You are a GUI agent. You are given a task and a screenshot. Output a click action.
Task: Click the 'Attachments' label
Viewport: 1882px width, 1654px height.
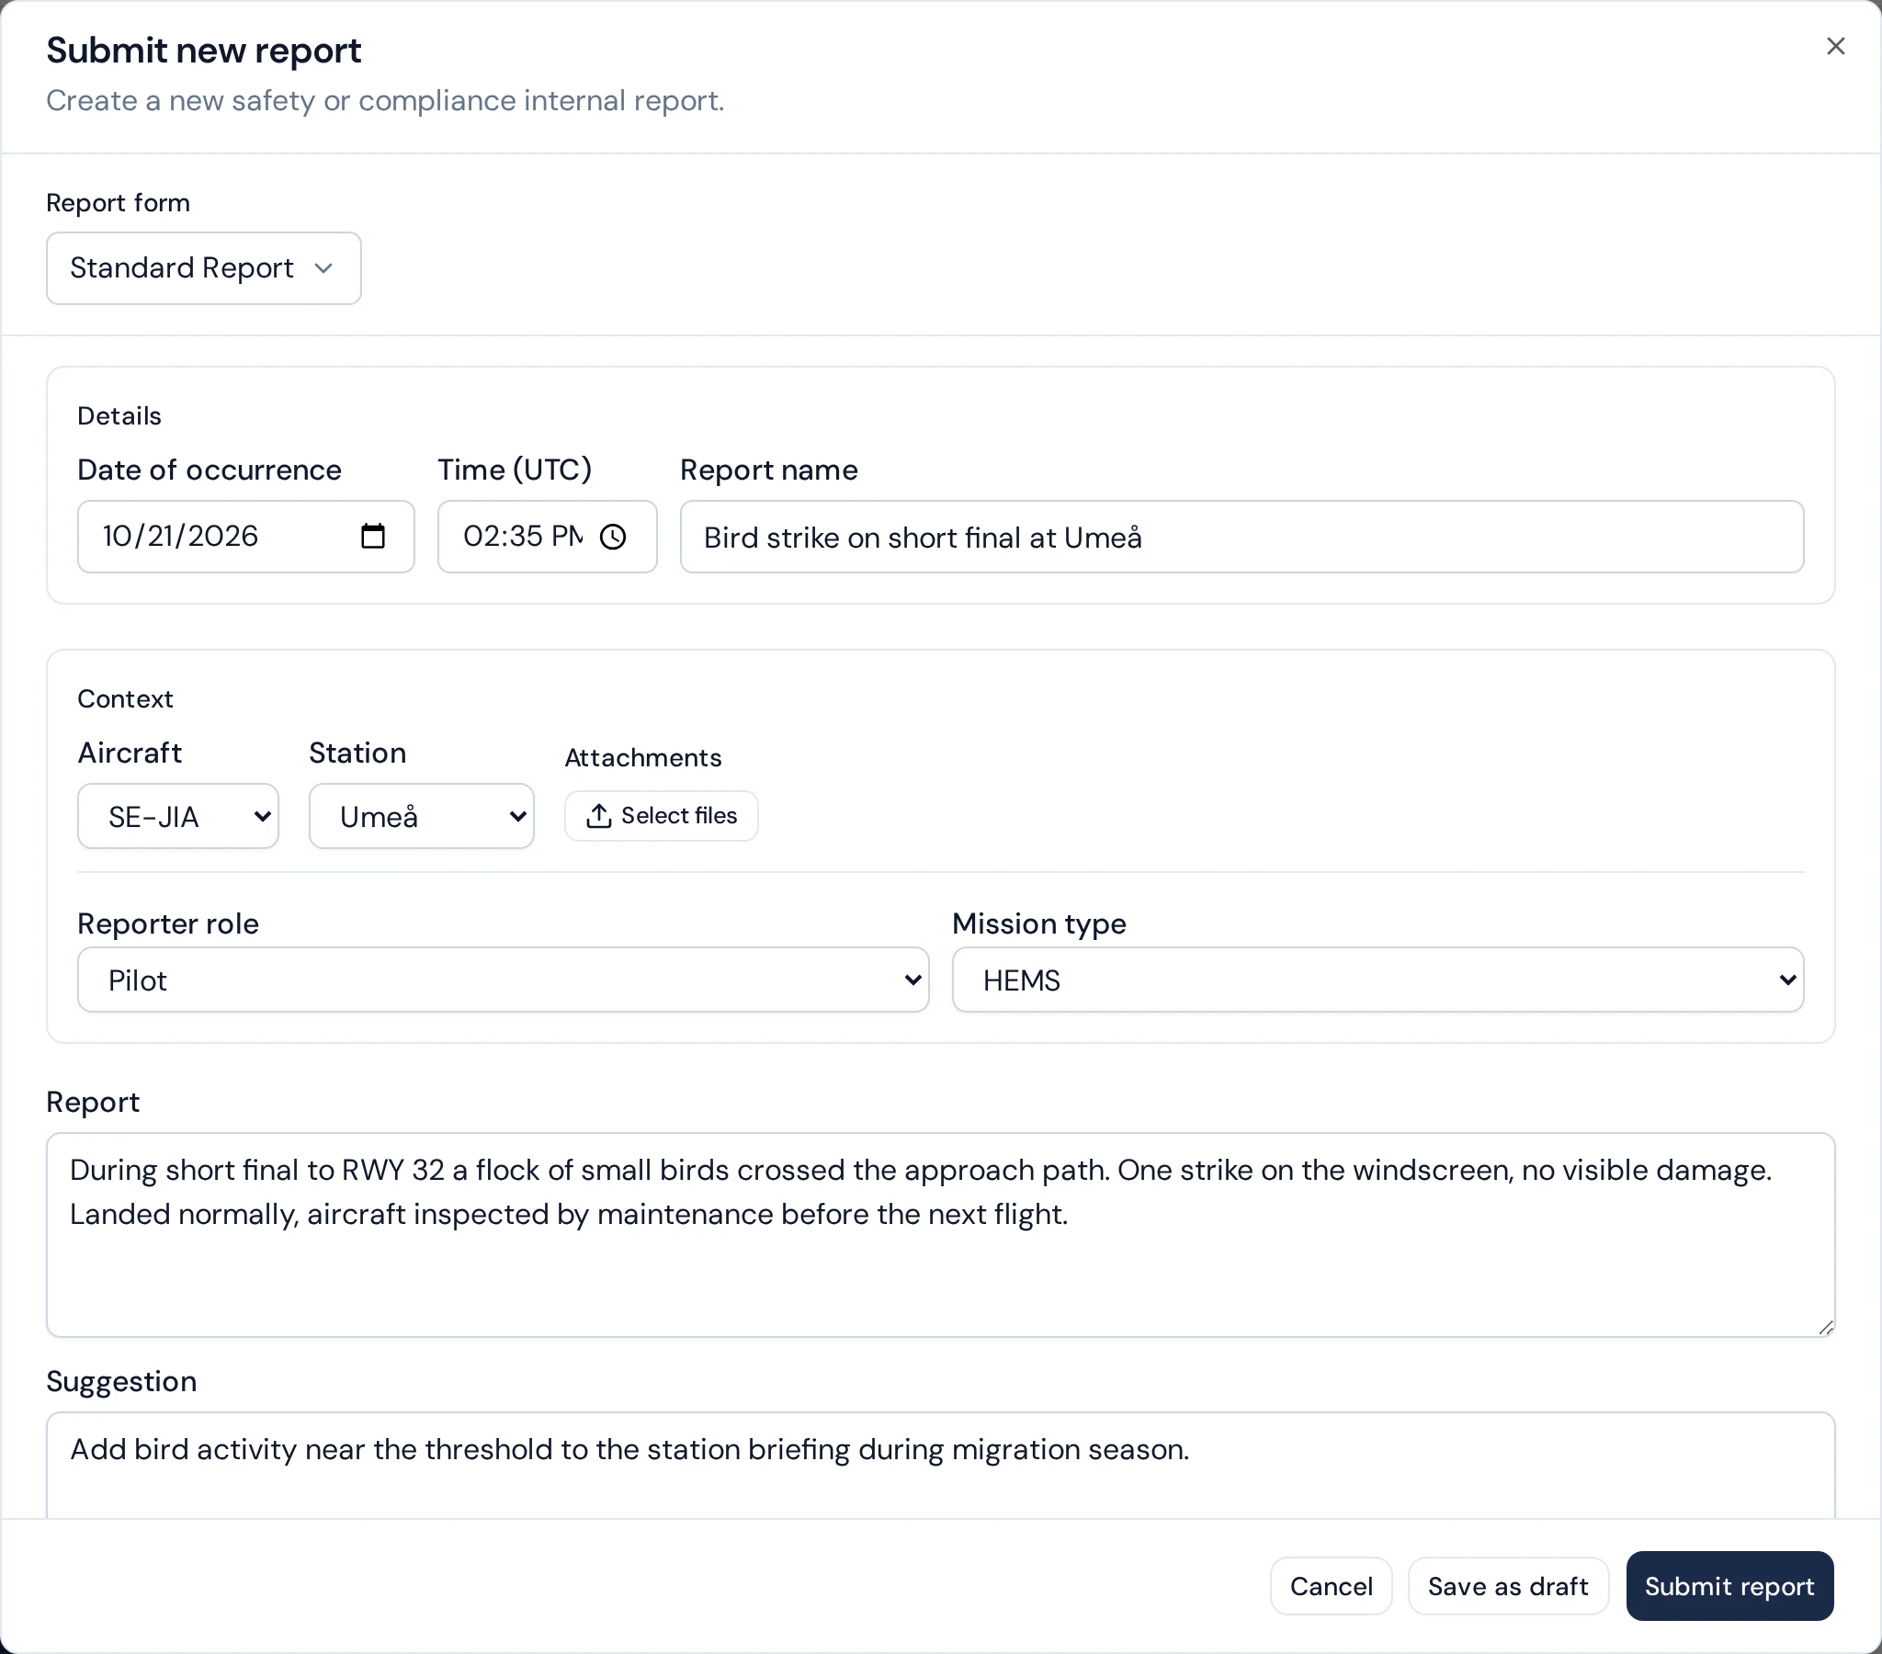tap(642, 758)
